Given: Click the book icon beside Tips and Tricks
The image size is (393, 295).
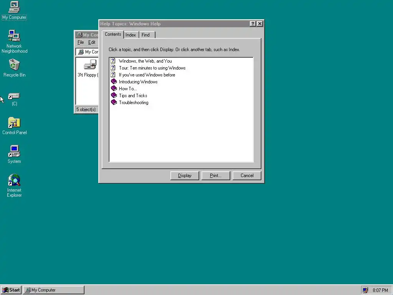Looking at the screenshot, I should (x=114, y=95).
